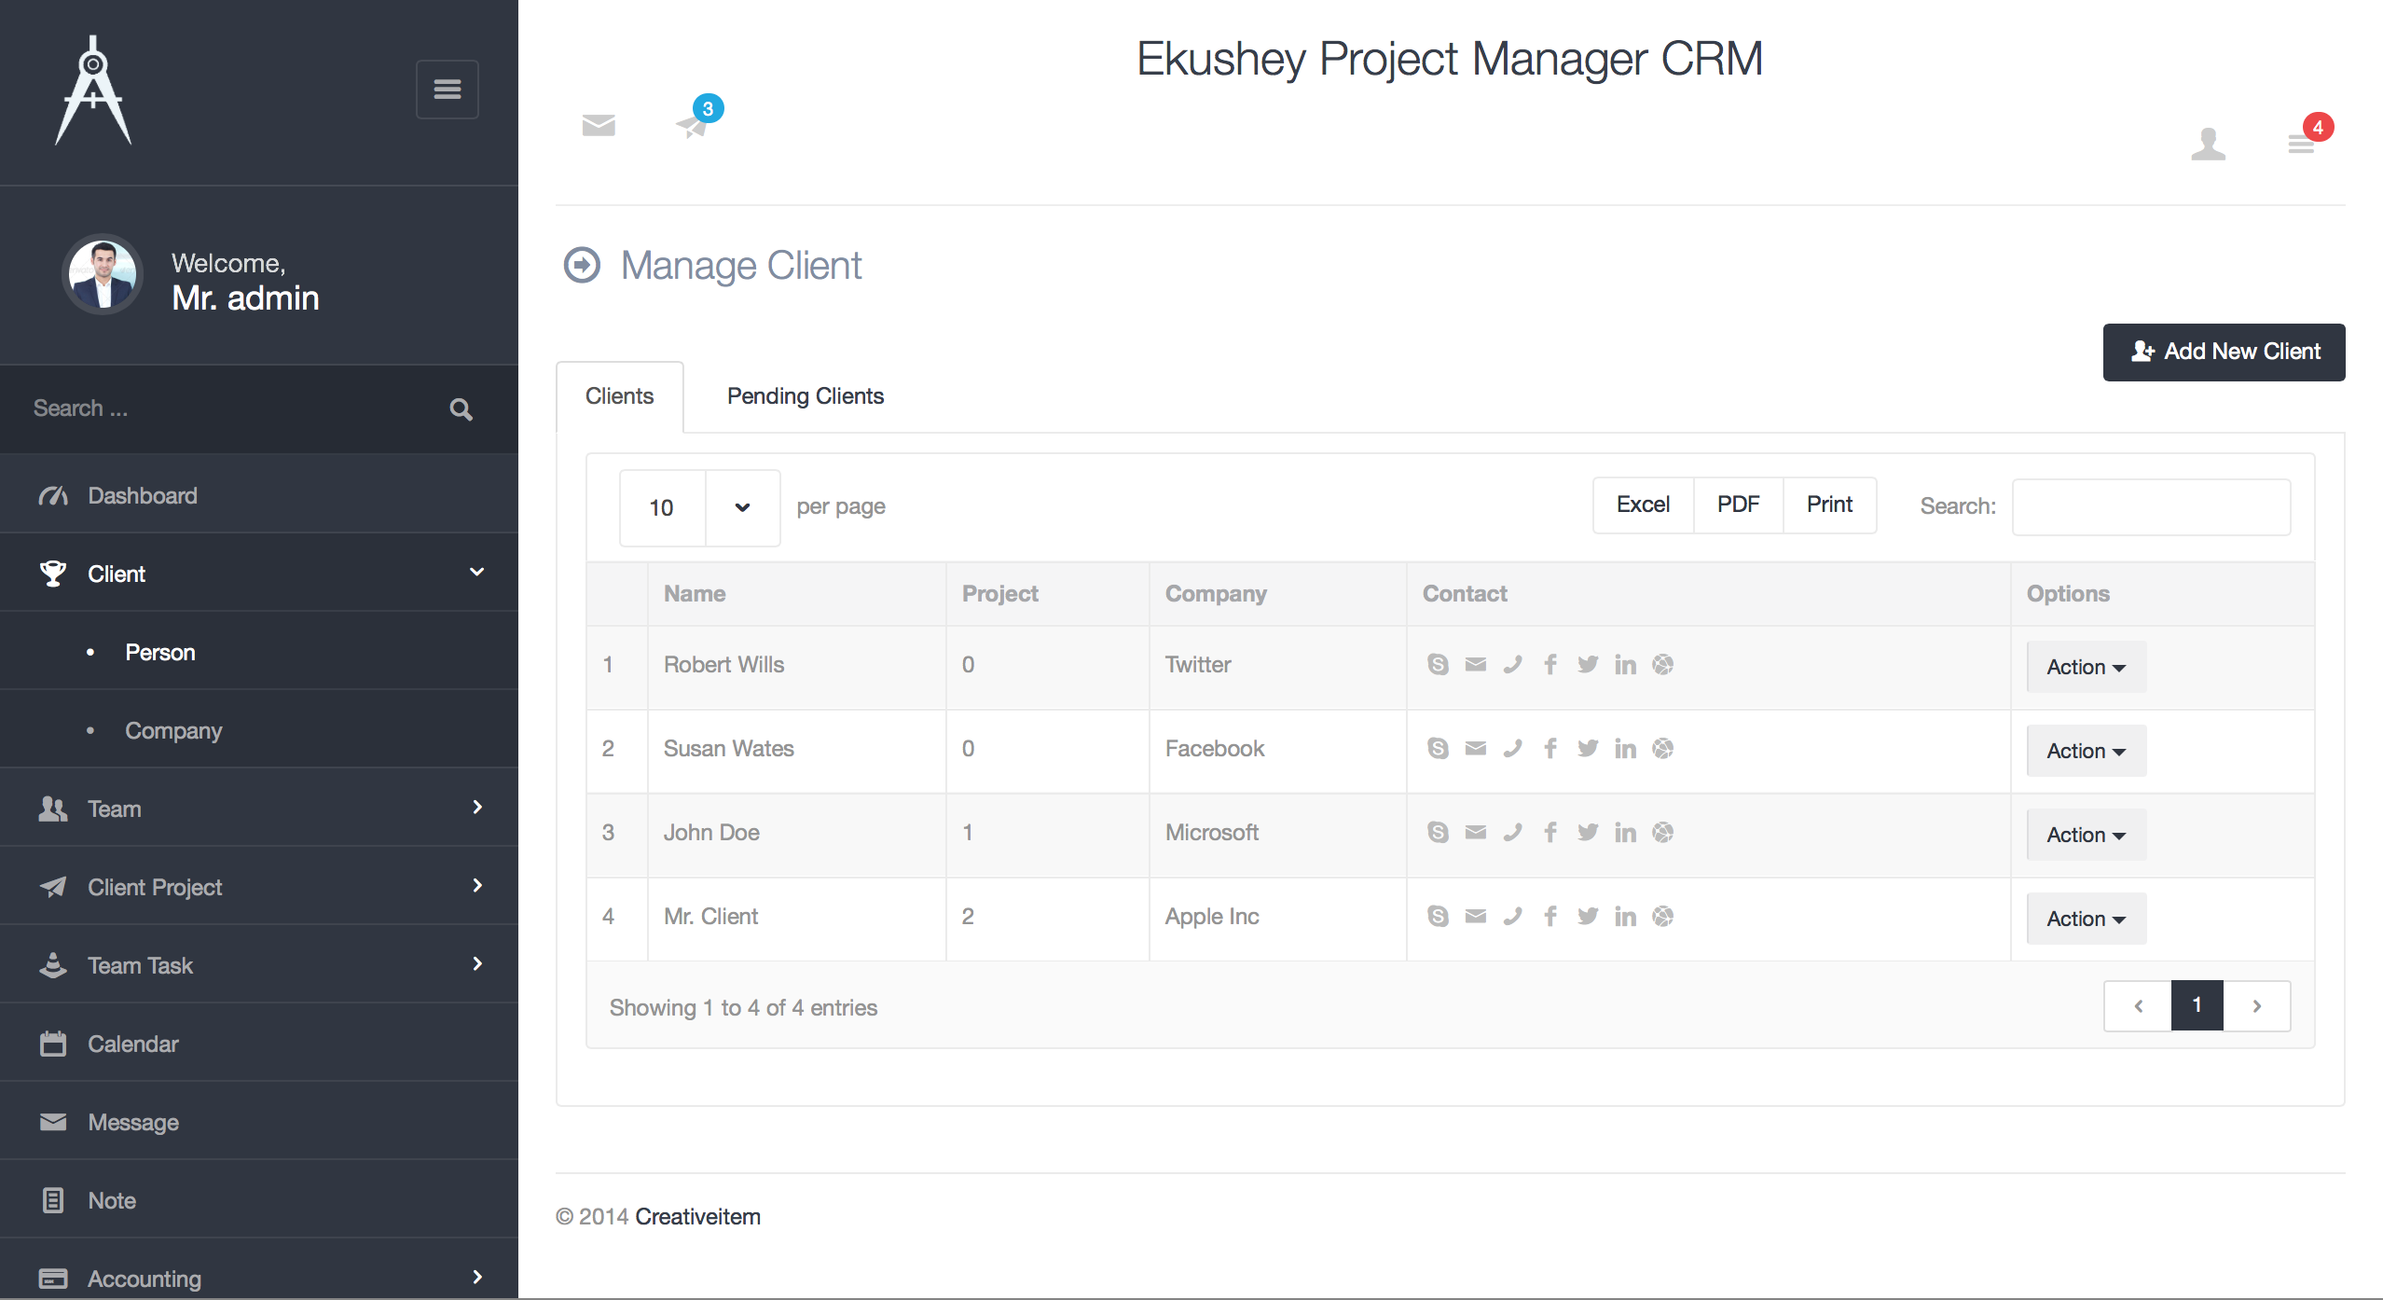Click John Doe's LinkedIn contact icon
The height and width of the screenshot is (1300, 2383).
tap(1626, 832)
